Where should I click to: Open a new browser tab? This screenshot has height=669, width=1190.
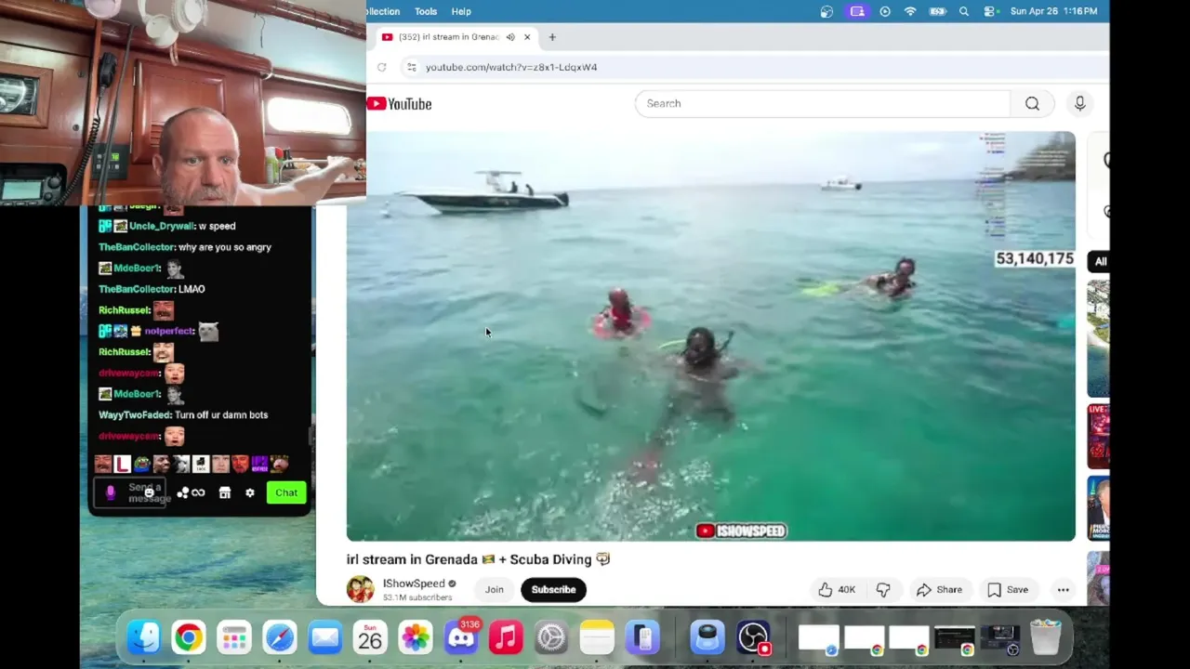tap(552, 37)
